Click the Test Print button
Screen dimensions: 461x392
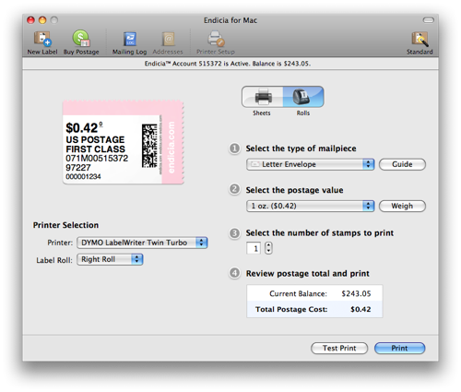(x=339, y=348)
